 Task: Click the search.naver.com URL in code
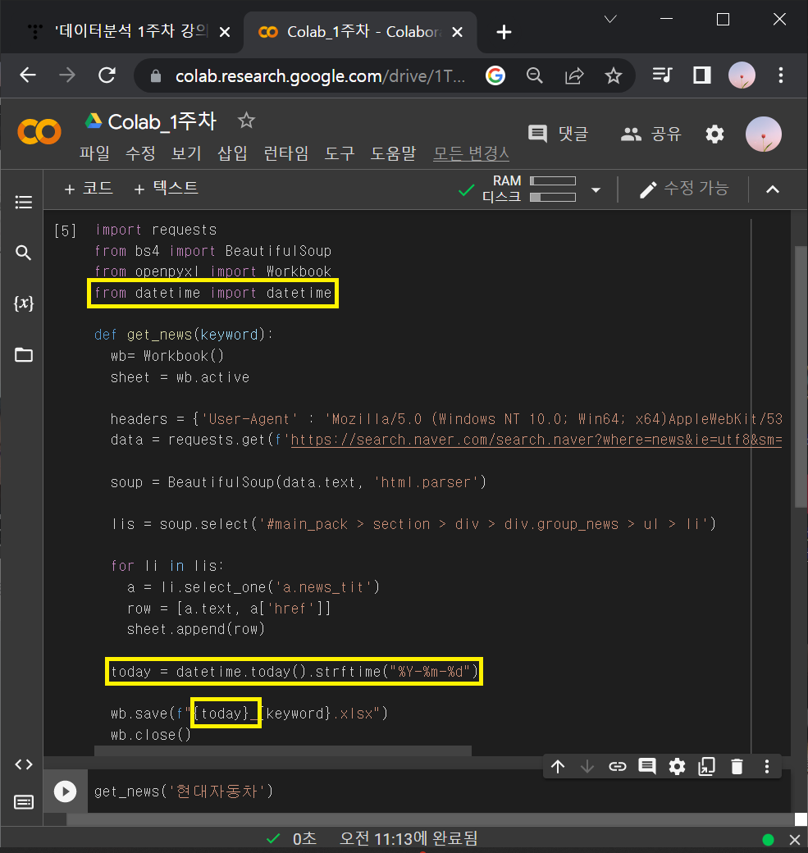pos(536,440)
